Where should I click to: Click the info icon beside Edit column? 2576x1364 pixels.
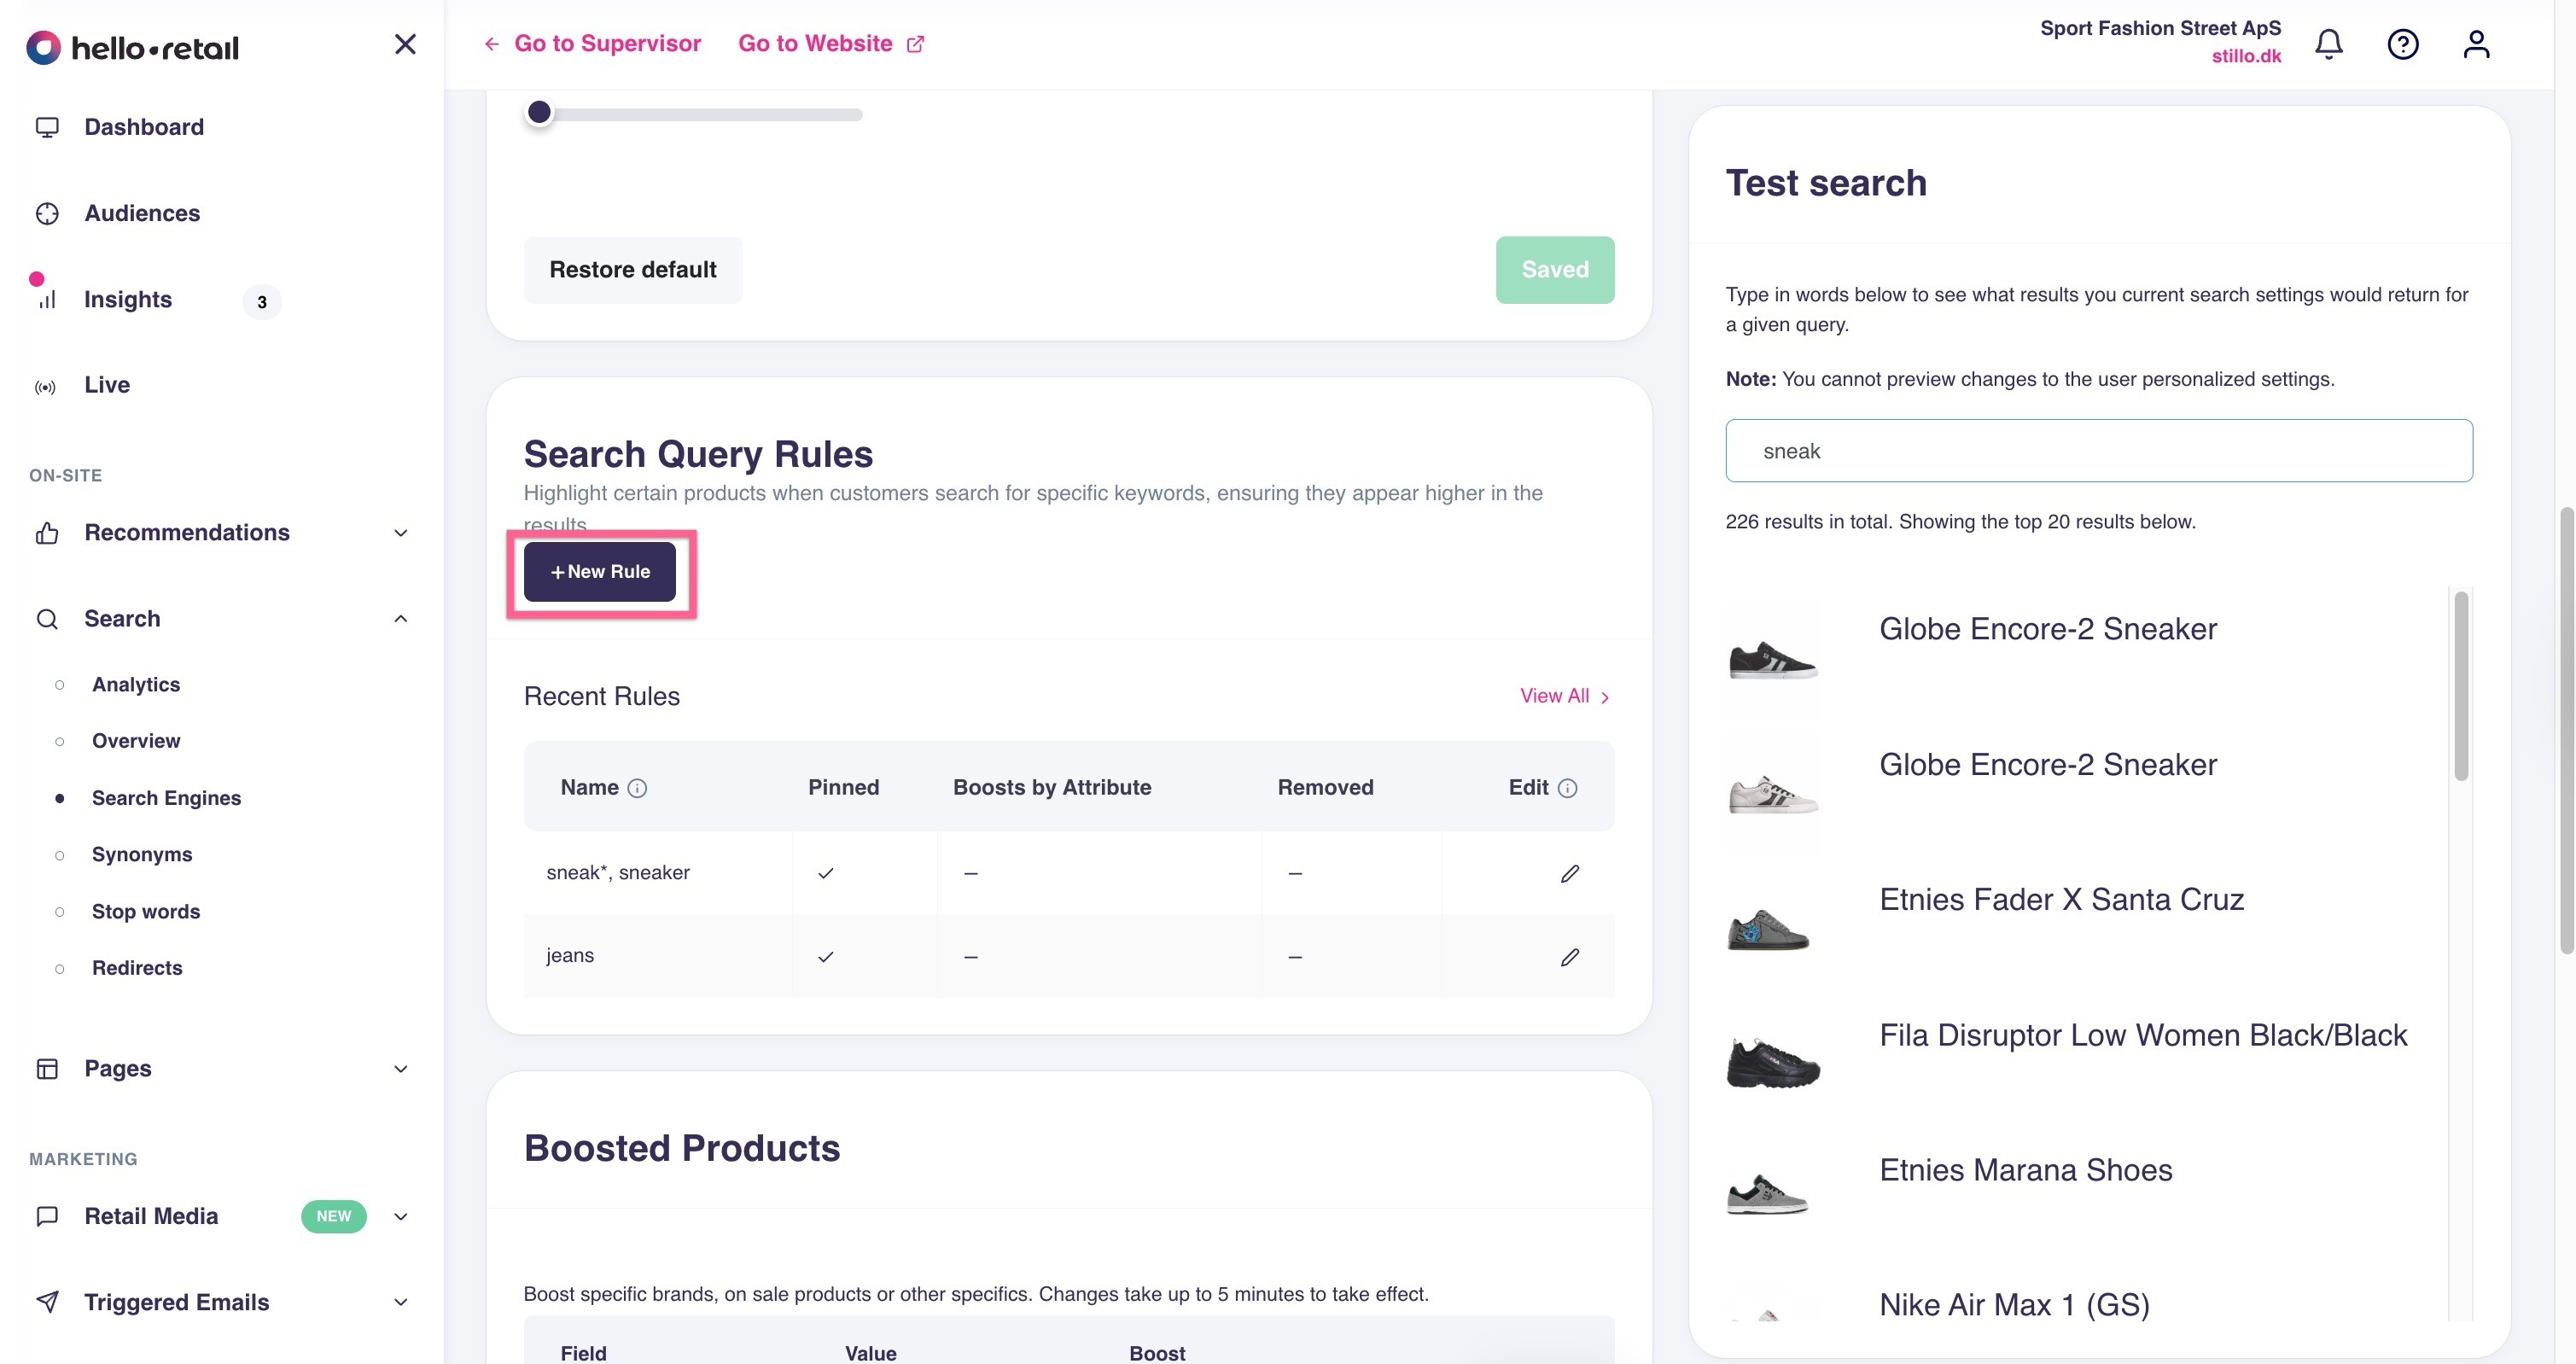point(1568,788)
